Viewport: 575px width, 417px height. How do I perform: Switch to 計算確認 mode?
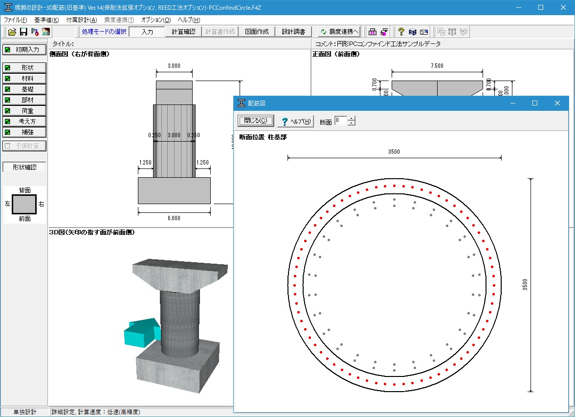183,32
